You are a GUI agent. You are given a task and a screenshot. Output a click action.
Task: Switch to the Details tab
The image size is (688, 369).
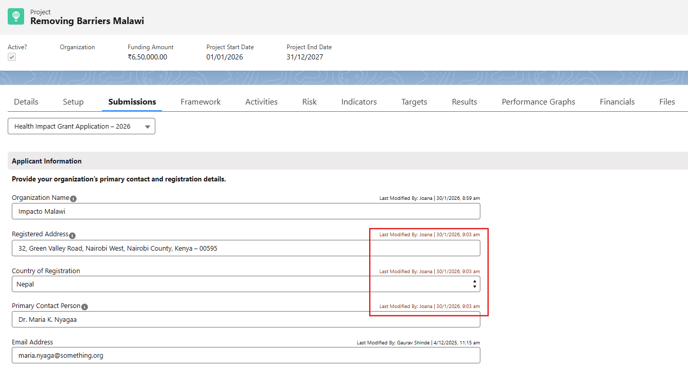coord(26,102)
